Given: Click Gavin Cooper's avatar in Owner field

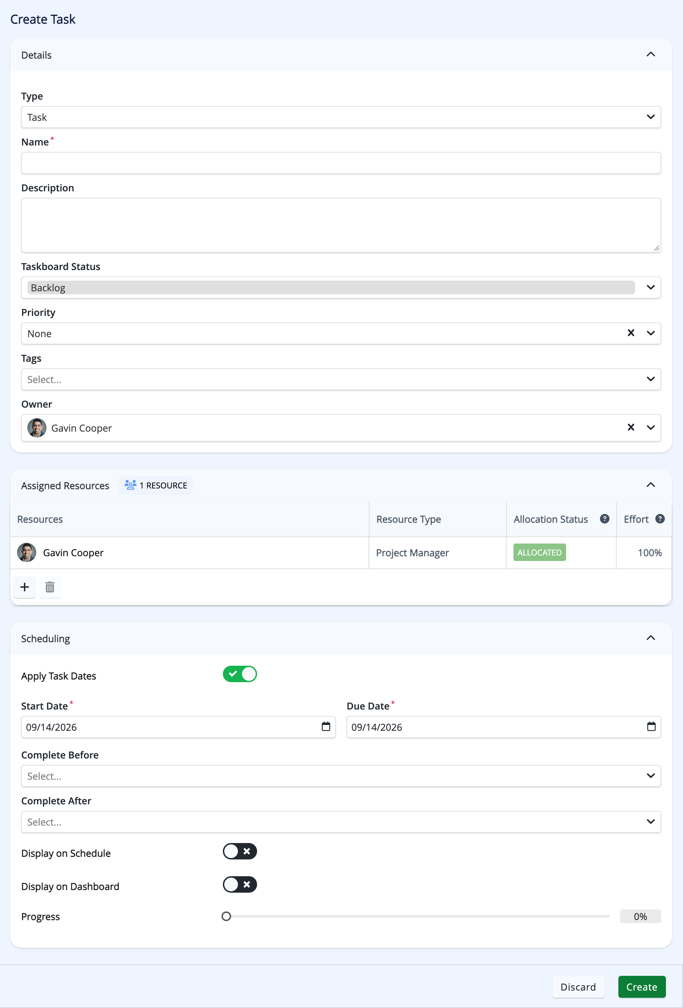Looking at the screenshot, I should 37,428.
